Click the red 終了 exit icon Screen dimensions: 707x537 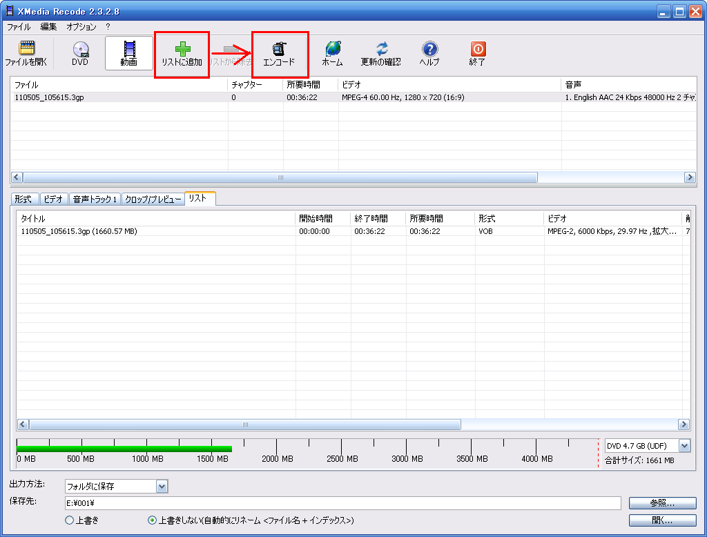click(478, 48)
